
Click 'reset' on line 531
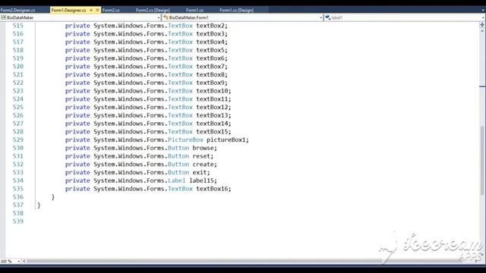201,156
